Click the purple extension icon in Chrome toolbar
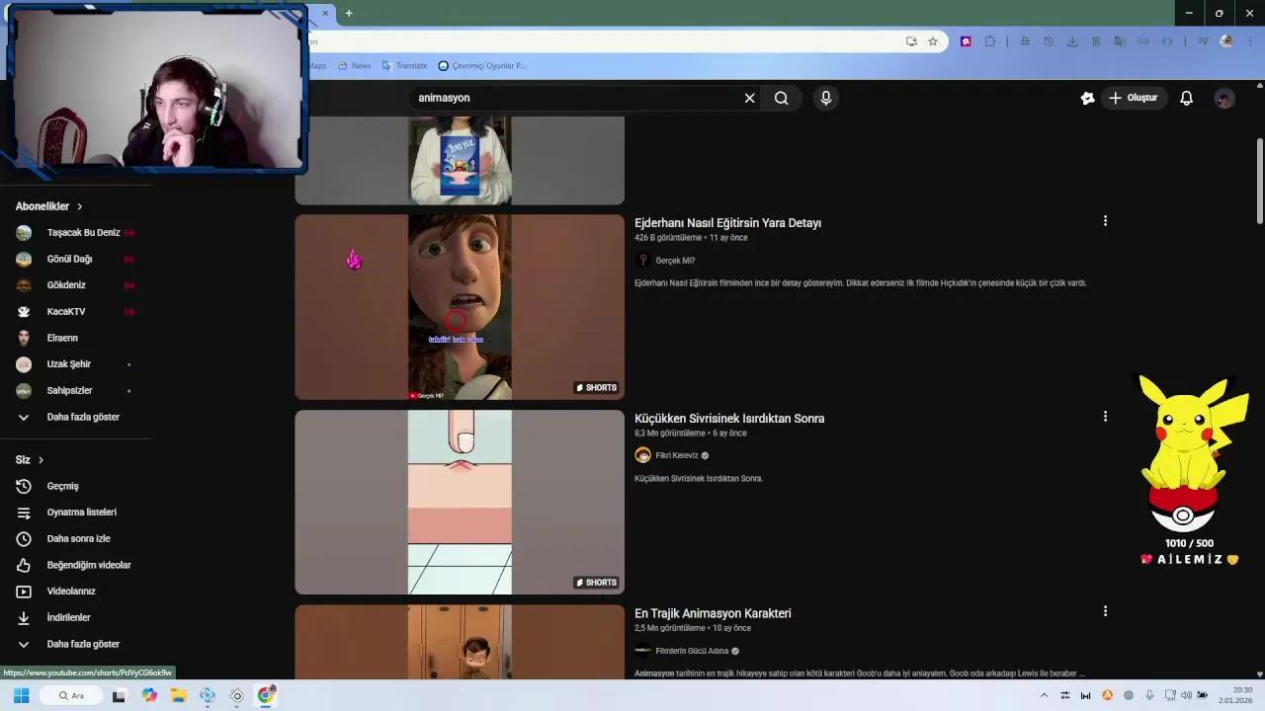Image resolution: width=1265 pixels, height=711 pixels. (x=966, y=41)
